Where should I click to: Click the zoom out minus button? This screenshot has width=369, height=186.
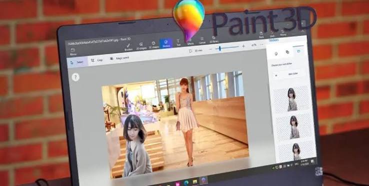[210, 49]
